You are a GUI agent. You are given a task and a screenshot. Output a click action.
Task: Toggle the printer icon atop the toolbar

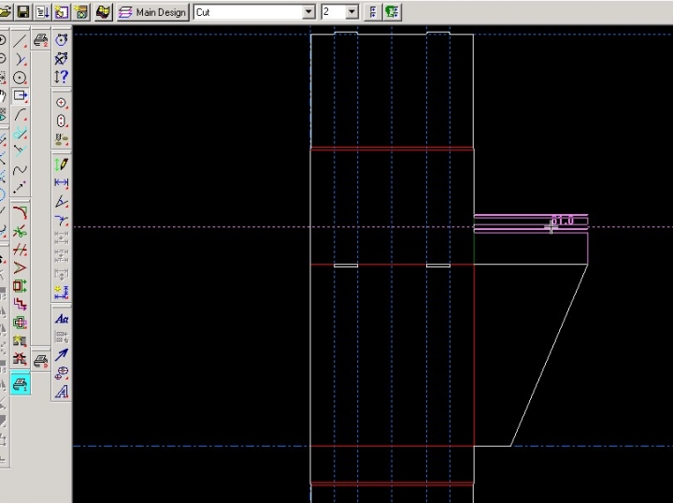coord(41,39)
